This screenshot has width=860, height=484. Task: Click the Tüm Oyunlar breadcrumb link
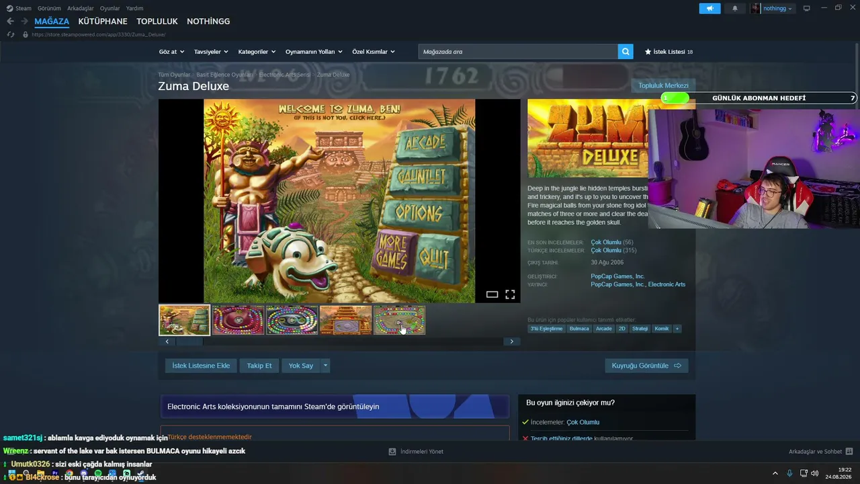[174, 75]
